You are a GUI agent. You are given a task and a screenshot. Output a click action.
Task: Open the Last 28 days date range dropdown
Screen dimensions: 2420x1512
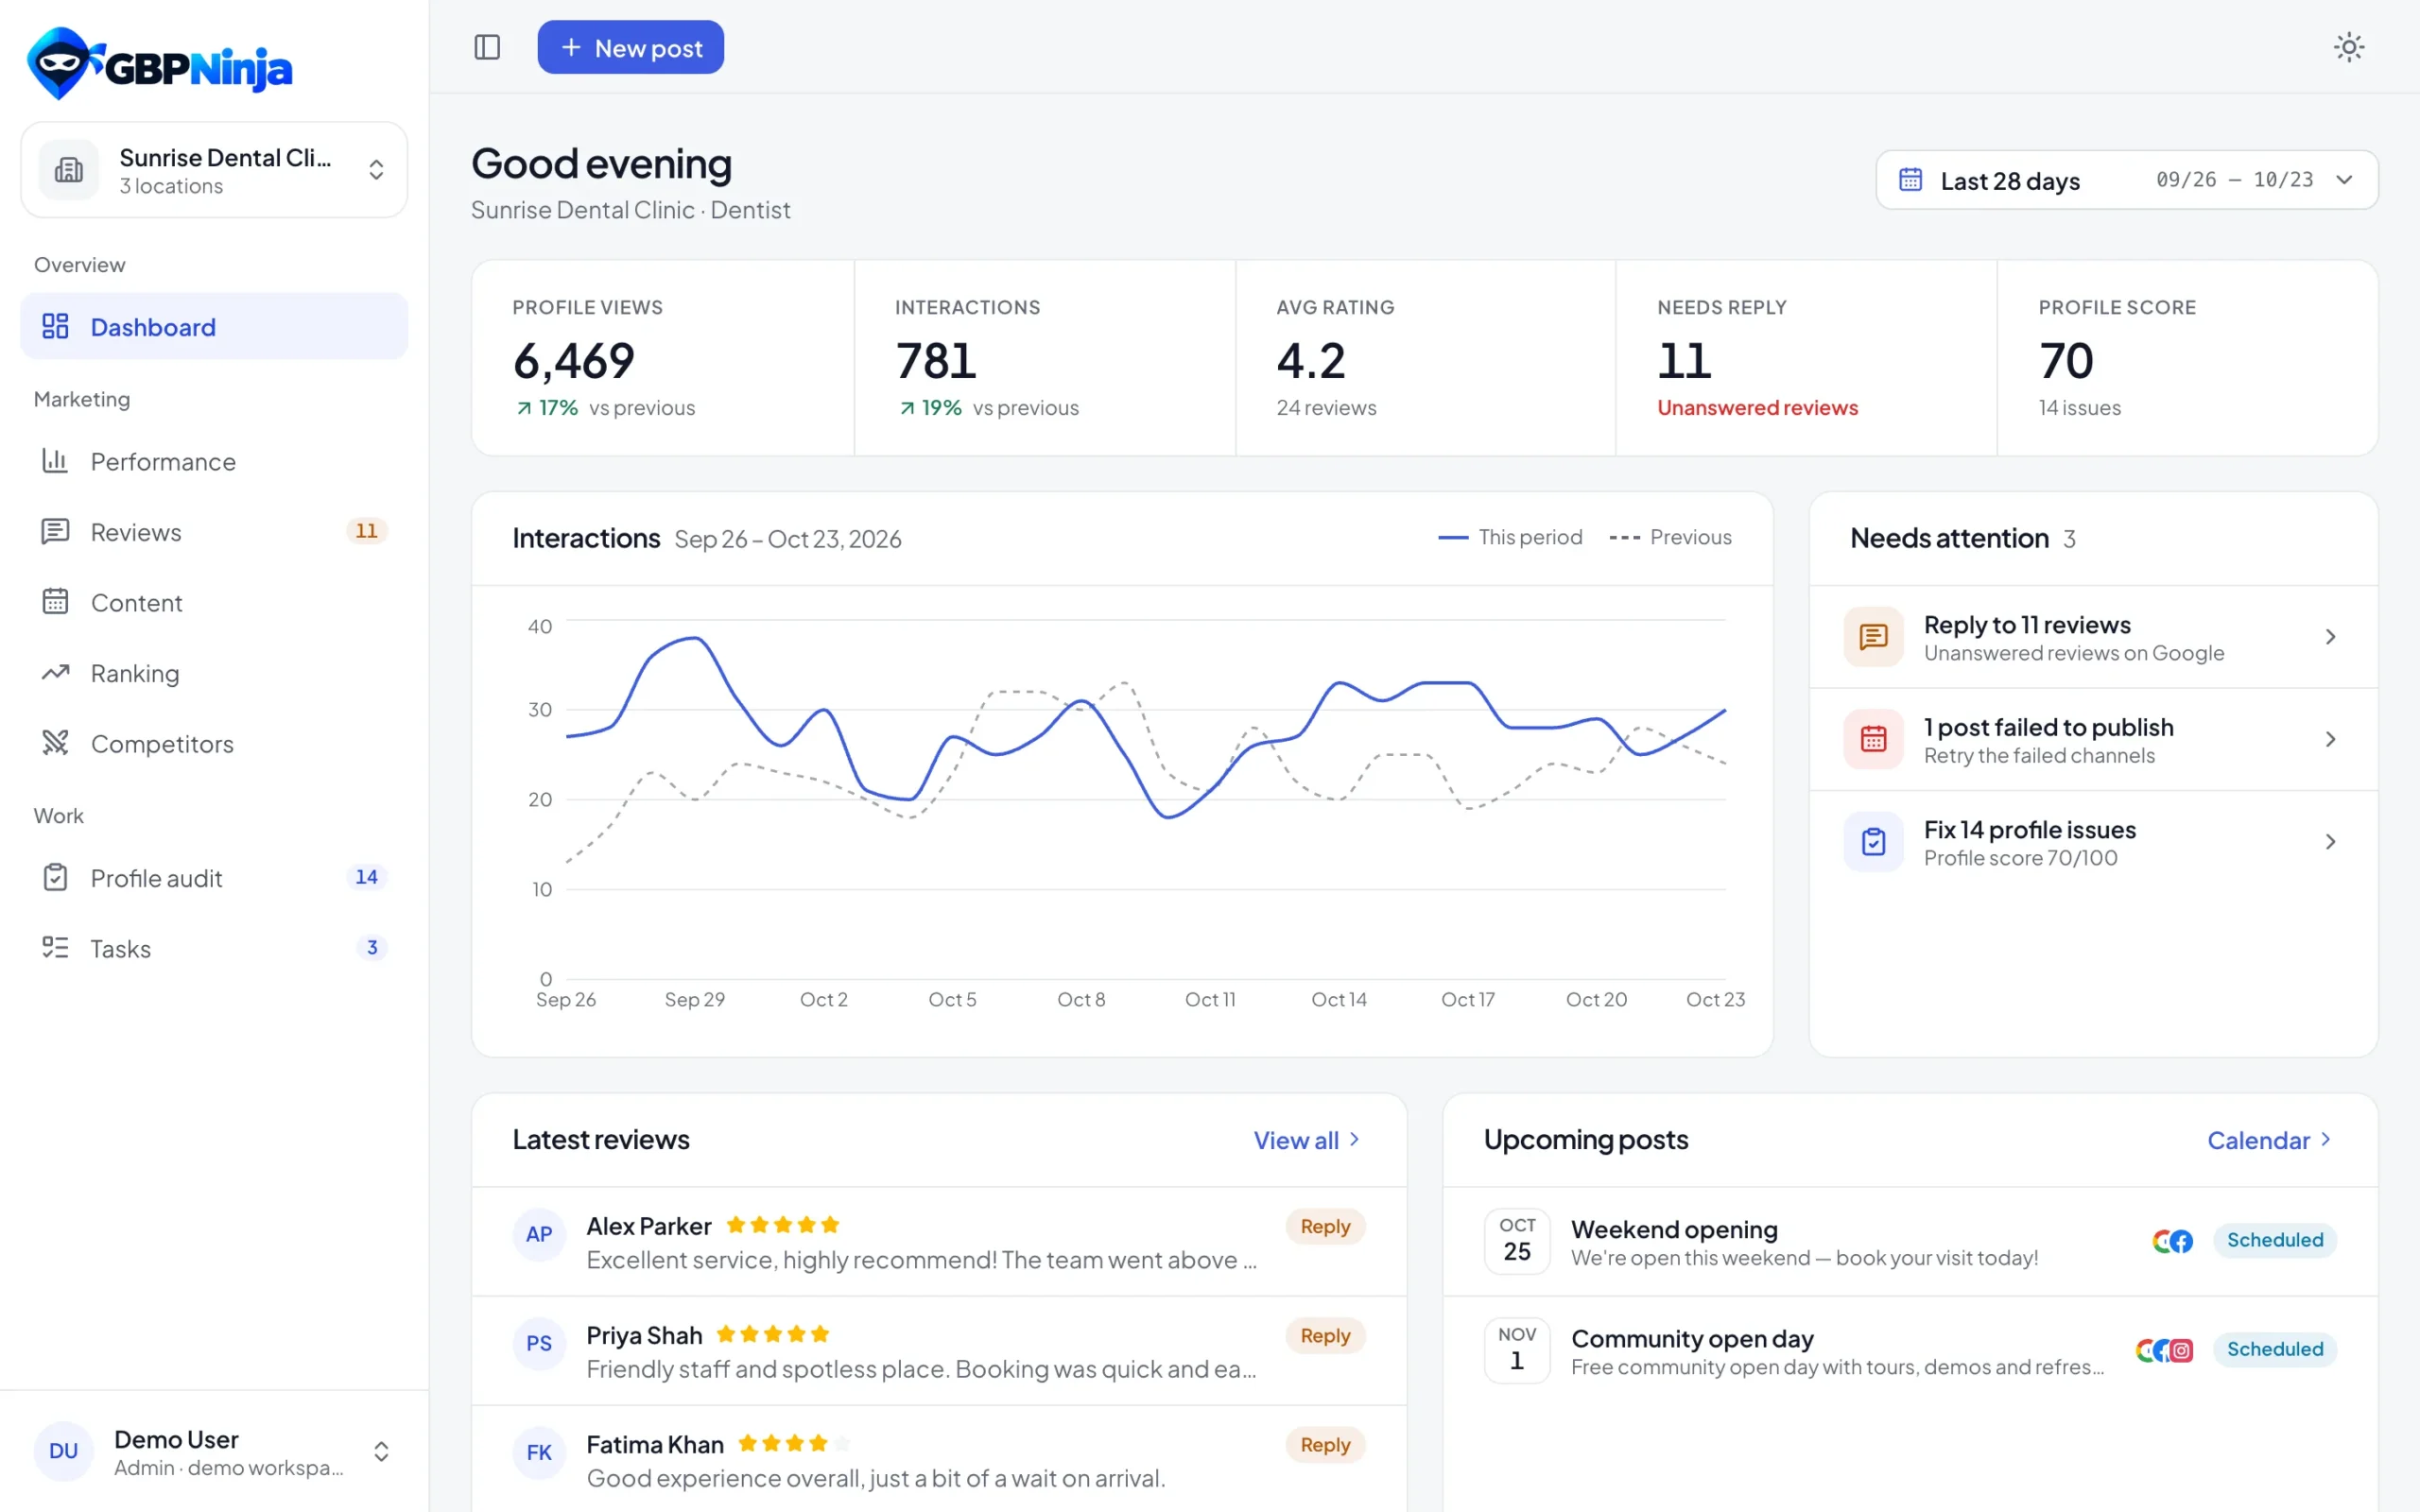point(2127,180)
